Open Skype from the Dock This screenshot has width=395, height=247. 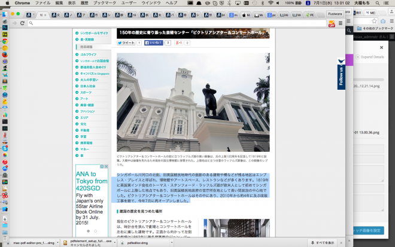[x=5, y=148]
